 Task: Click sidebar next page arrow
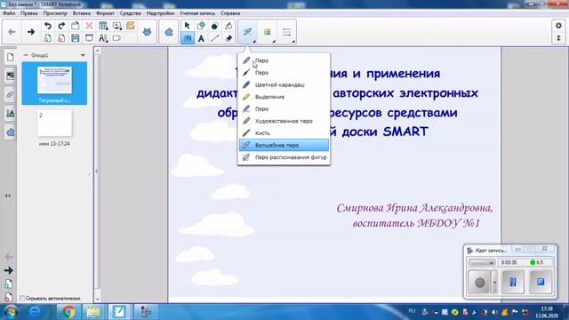tap(8, 270)
